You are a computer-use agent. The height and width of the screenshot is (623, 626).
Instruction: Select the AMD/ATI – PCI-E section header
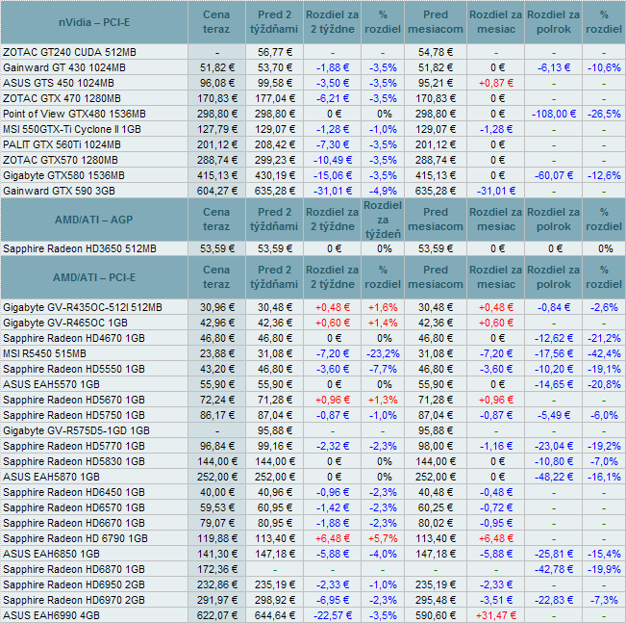click(94, 277)
